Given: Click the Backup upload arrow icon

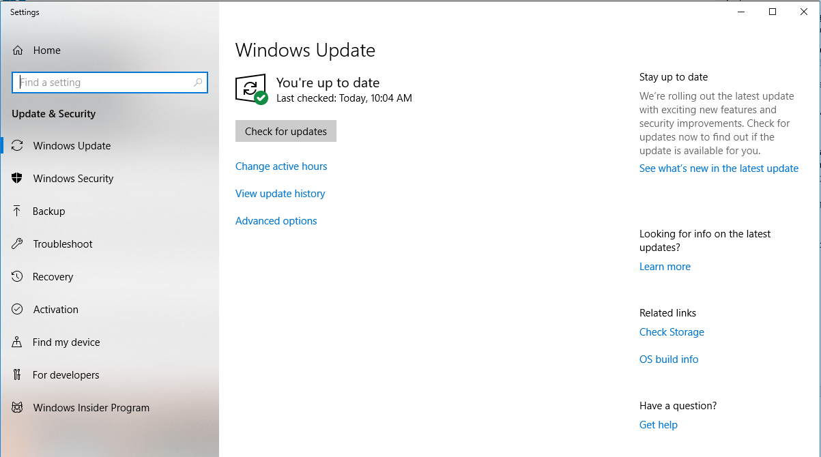Looking at the screenshot, I should [x=18, y=211].
